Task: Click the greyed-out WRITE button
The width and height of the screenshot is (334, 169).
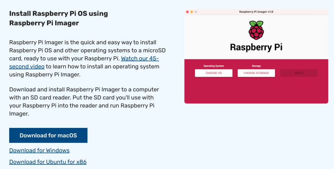Action: [299, 73]
